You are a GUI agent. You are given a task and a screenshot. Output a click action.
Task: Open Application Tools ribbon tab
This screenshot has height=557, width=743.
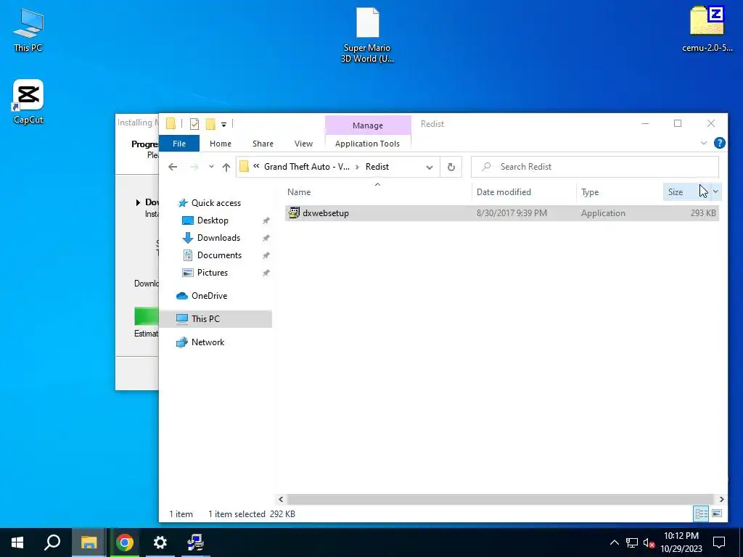pyautogui.click(x=367, y=144)
